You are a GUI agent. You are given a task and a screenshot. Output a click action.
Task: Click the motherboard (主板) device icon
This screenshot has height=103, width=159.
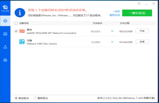pos(22,42)
